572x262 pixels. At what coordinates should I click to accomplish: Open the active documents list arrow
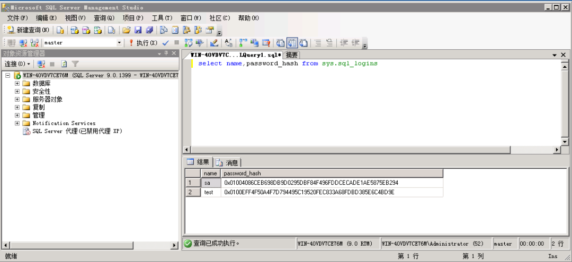555,55
